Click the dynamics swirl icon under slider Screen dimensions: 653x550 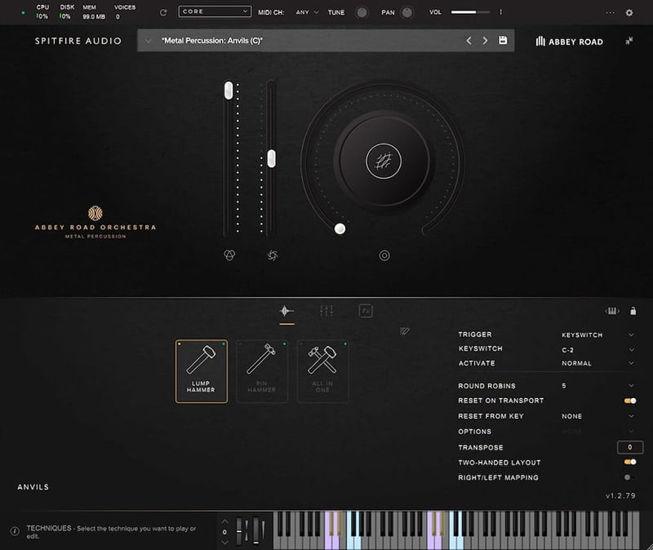point(273,255)
